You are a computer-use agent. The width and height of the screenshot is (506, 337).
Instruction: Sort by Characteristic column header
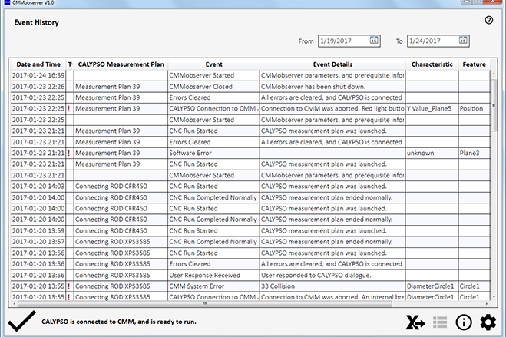(432, 64)
